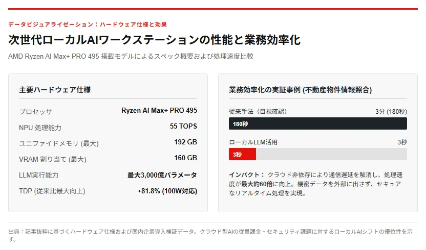Click the value '160 GB'

(x=185, y=158)
